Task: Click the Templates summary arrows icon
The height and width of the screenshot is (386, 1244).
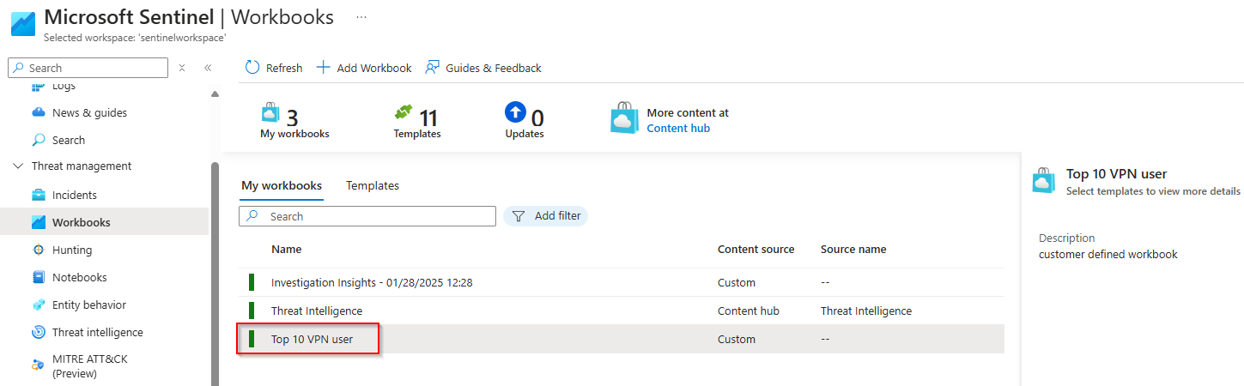Action: 404,112
